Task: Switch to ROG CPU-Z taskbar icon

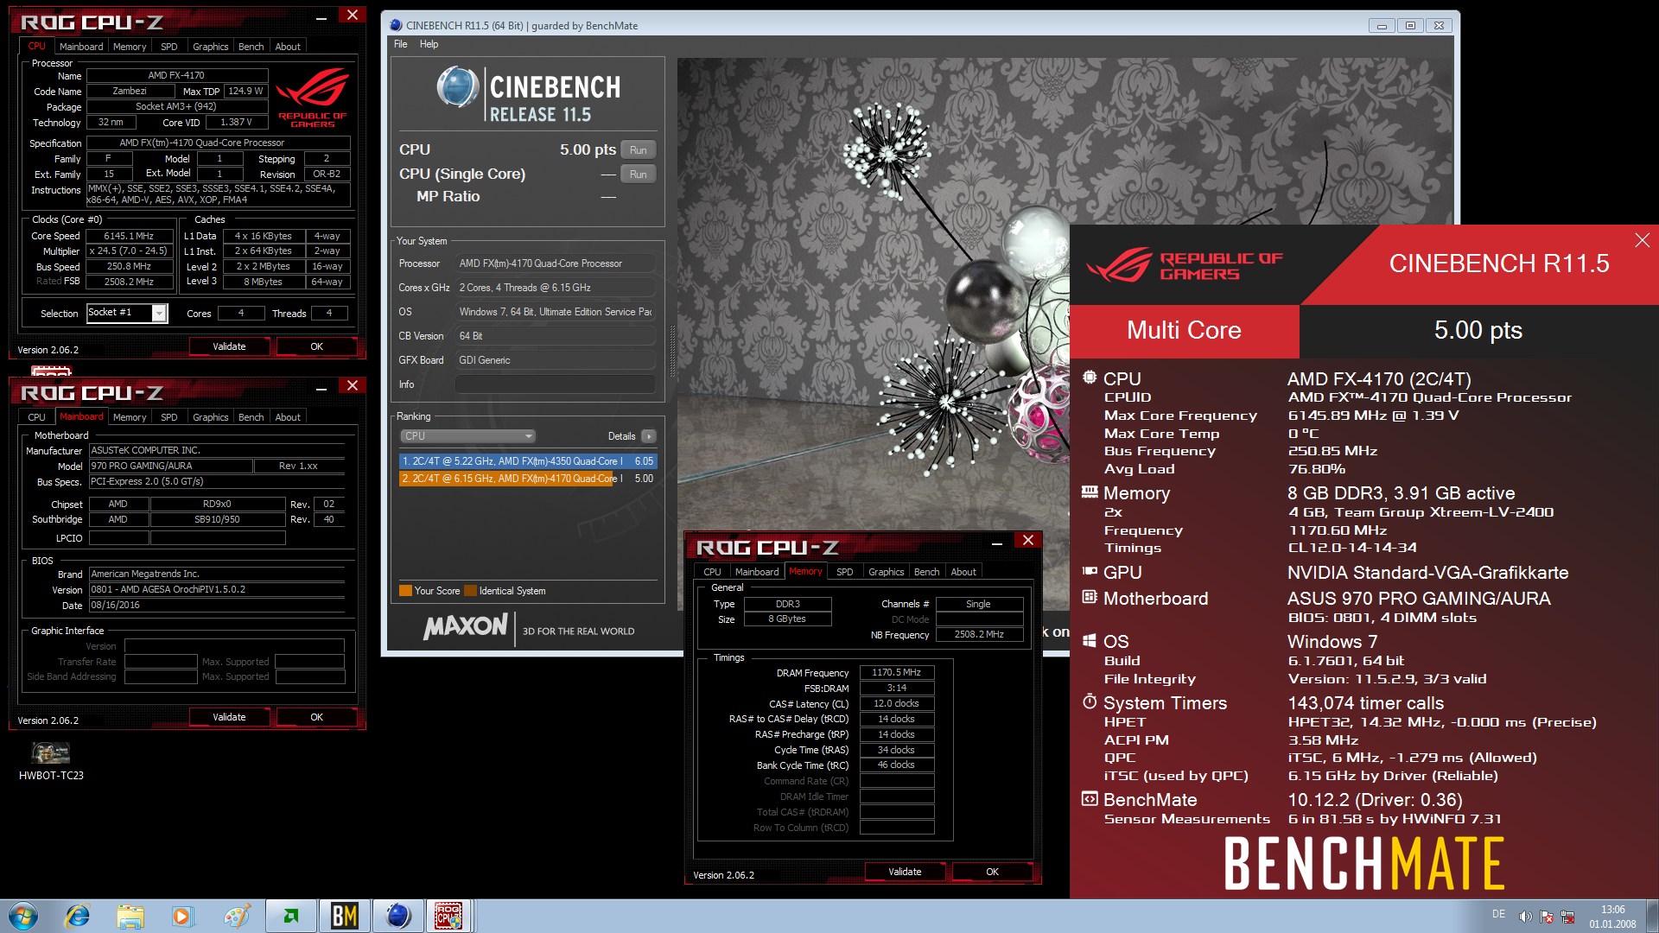Action: pos(448,916)
